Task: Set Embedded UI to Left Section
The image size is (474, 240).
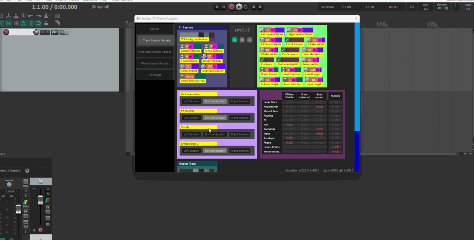Action: [191, 151]
